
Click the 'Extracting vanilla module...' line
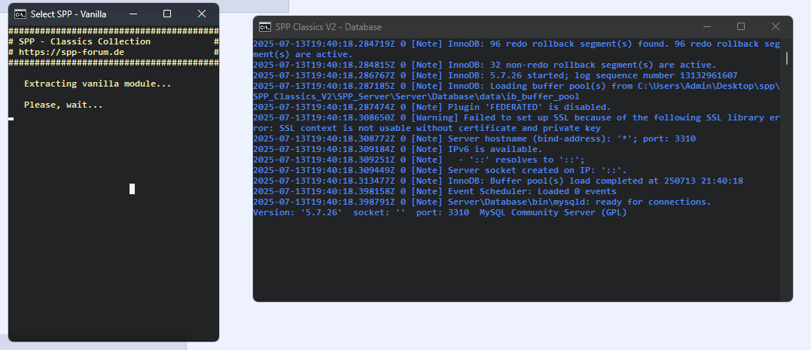[x=97, y=84]
